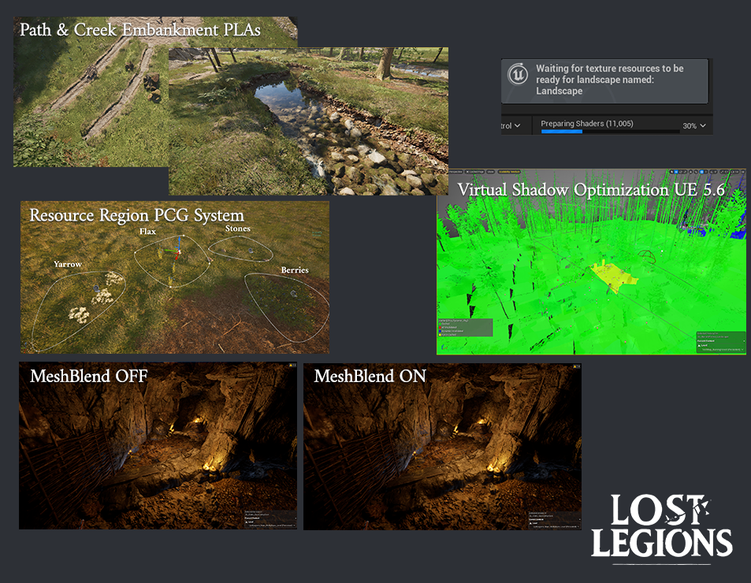Viewport: 751px width, 583px height.
Task: Click the Berries region label
Action: (x=295, y=270)
